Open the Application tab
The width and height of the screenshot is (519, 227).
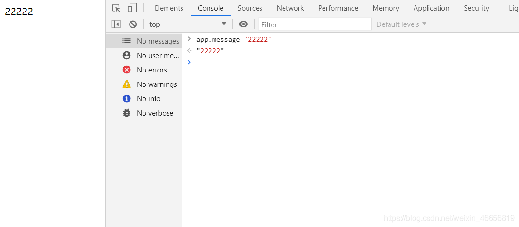coord(431,8)
